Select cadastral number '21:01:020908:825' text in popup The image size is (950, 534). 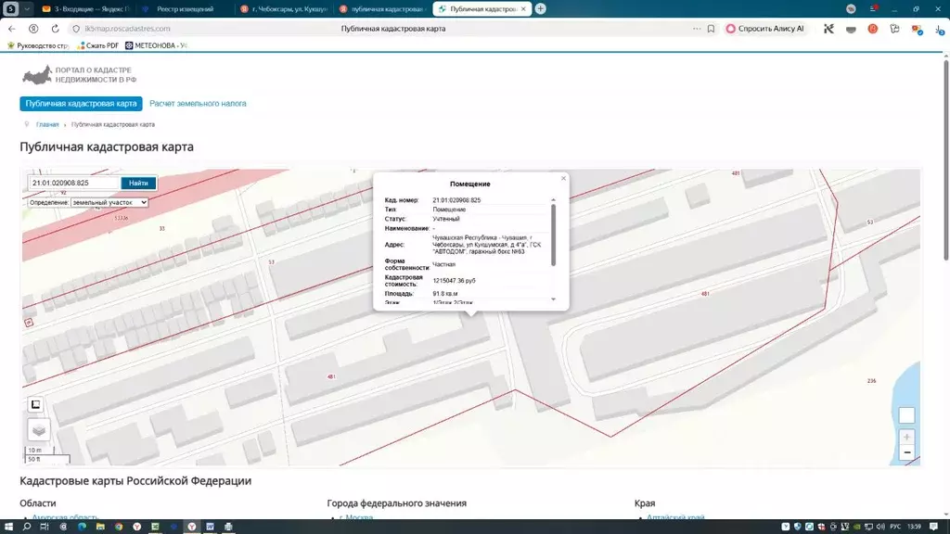click(x=456, y=200)
